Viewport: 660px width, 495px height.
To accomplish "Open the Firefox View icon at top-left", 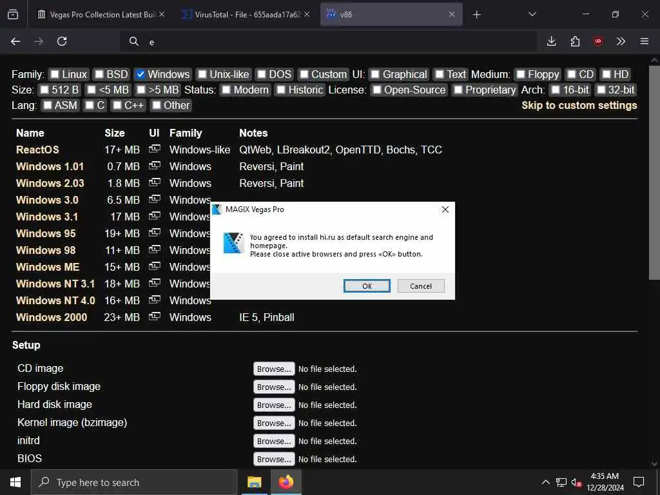I will coord(13,14).
